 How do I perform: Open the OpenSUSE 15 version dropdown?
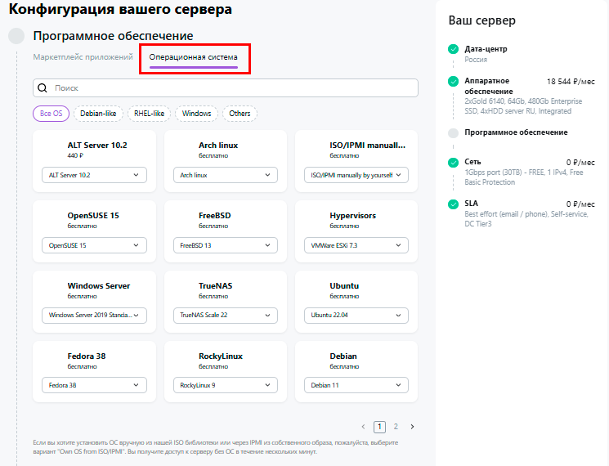pos(94,245)
